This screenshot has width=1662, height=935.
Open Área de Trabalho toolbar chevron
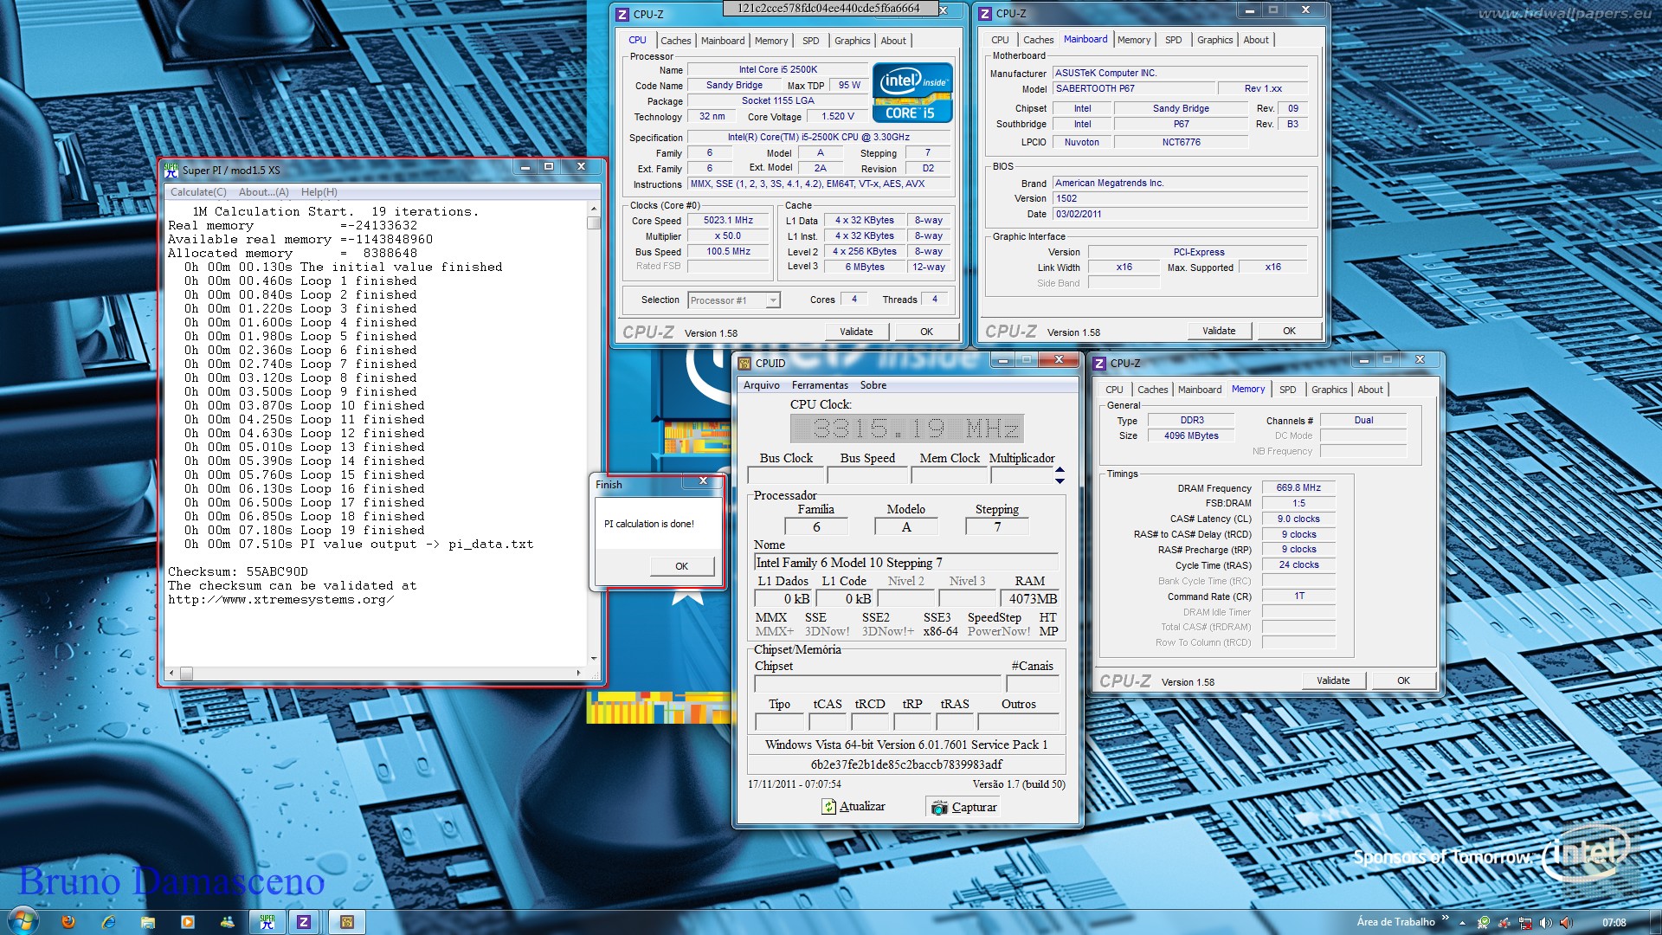(1445, 919)
